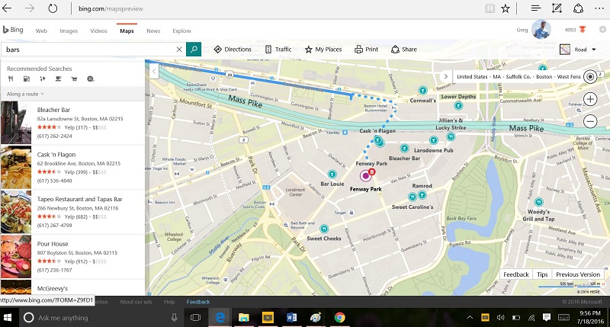Open Tapeo Restaurant and Tapas Bar result

80,199
